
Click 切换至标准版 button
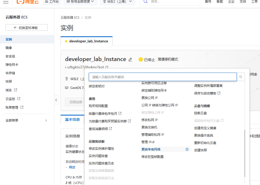click(x=27, y=27)
